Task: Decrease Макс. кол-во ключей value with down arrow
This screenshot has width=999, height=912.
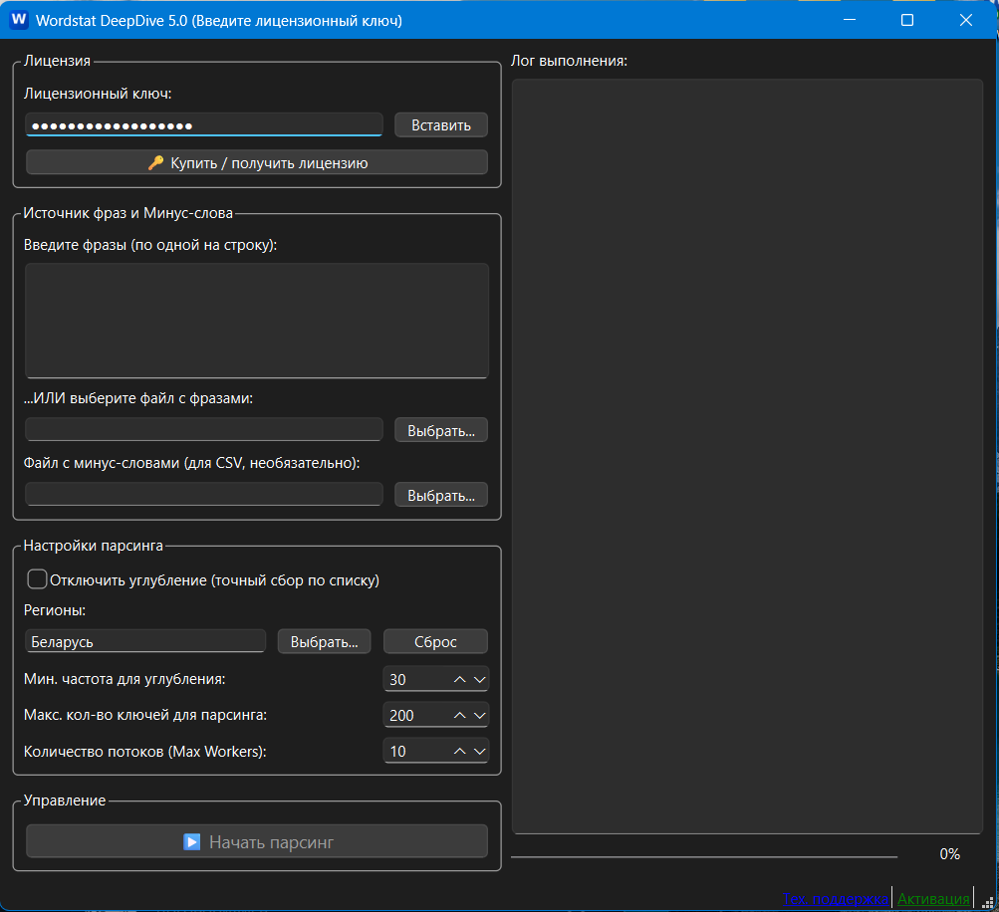Action: (480, 715)
